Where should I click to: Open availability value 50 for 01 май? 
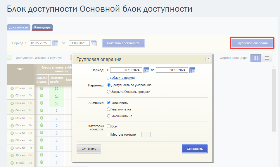point(56,88)
